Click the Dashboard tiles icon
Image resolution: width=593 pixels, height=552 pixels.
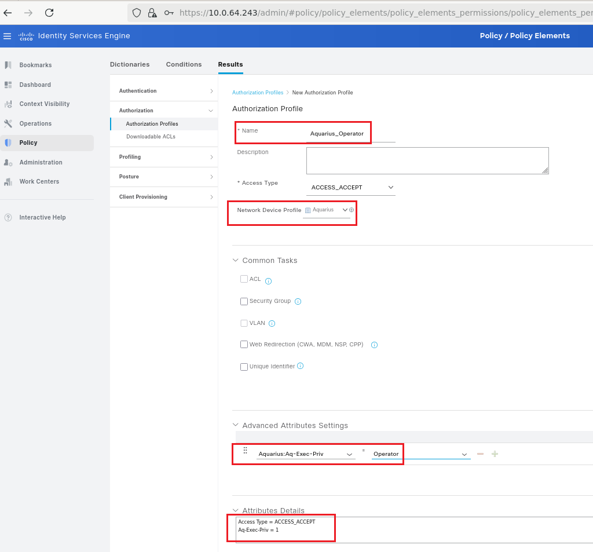click(8, 85)
